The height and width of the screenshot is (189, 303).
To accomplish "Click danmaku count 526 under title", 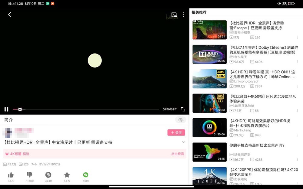I will pos(24,164).
